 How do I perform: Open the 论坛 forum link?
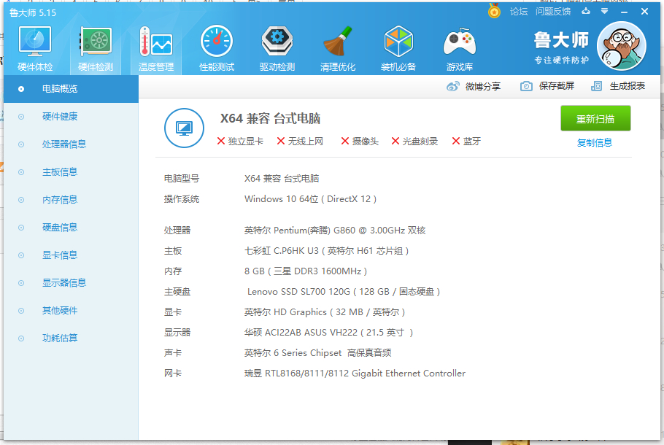(519, 12)
